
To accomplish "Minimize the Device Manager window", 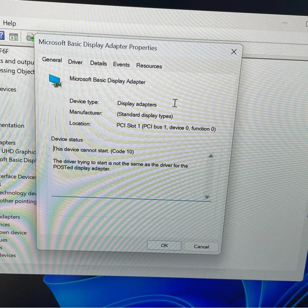I will click(x=285, y=23).
